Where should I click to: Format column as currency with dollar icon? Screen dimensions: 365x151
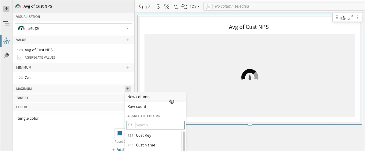(158, 6)
